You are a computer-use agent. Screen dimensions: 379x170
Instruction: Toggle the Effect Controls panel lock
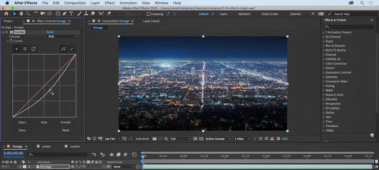click(33, 21)
